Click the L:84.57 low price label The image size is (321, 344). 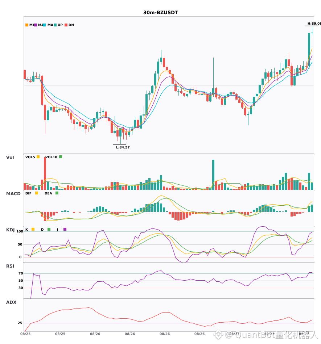(x=123, y=147)
